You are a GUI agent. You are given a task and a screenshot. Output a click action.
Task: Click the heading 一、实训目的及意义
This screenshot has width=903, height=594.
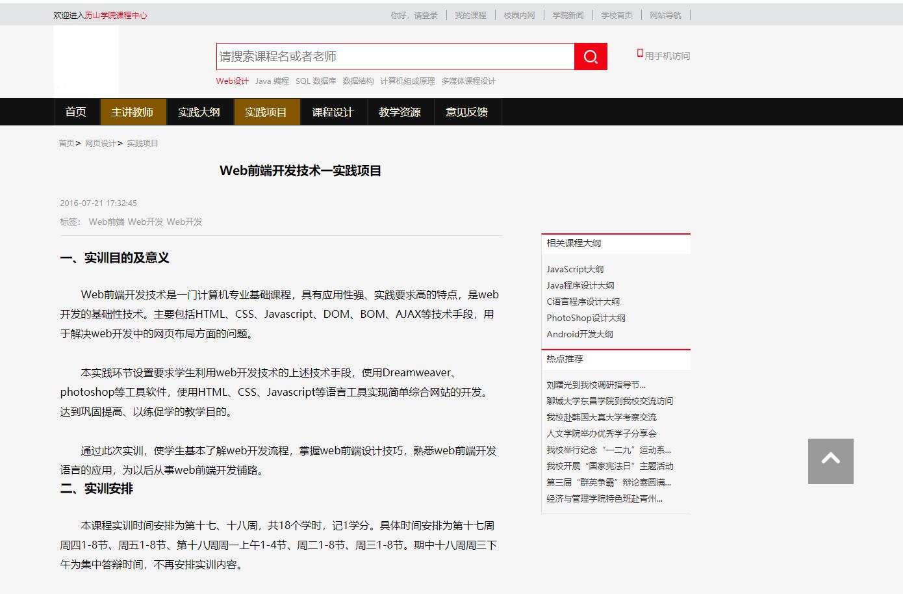(x=114, y=258)
